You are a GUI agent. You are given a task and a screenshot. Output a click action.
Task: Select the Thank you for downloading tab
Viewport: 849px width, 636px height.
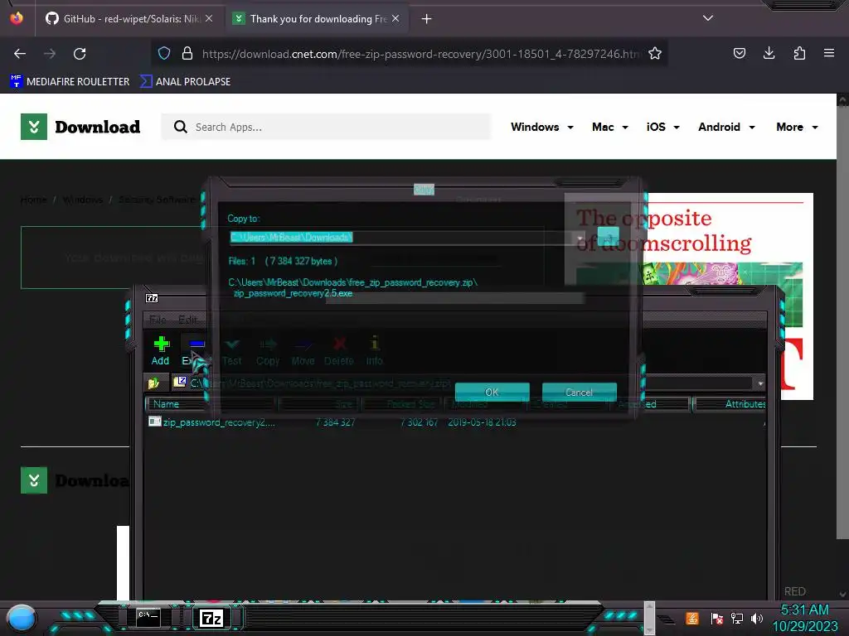point(318,18)
